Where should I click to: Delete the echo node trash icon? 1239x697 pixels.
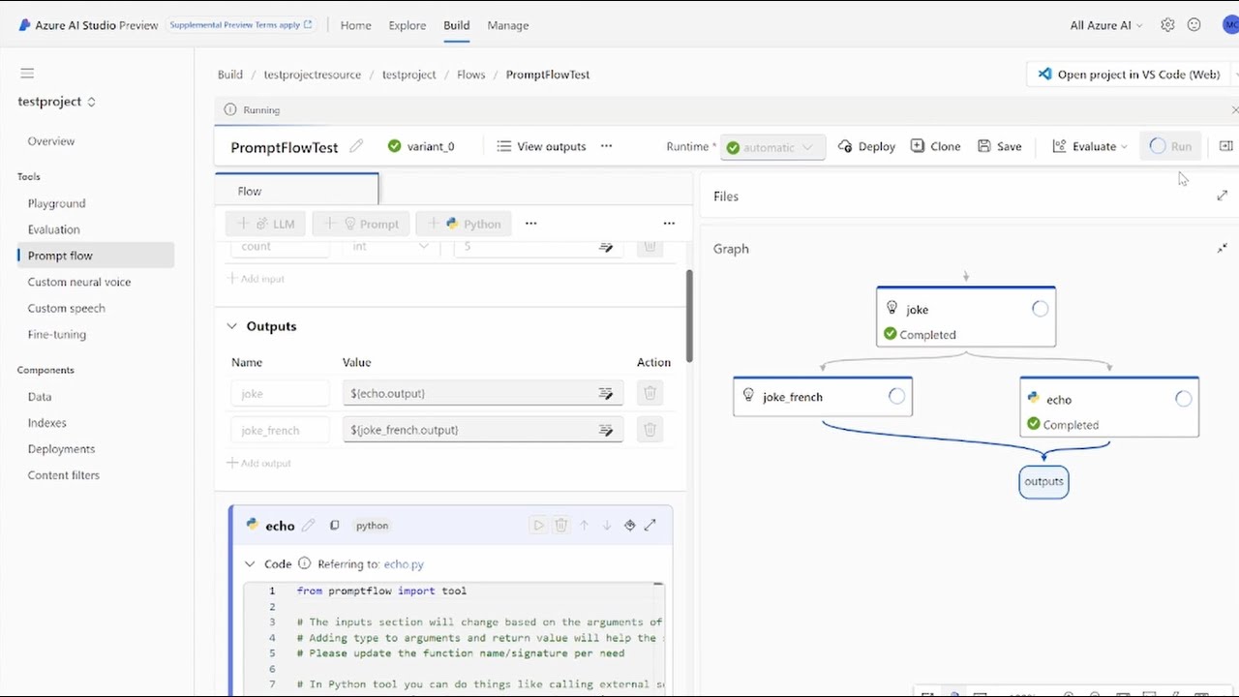click(560, 526)
